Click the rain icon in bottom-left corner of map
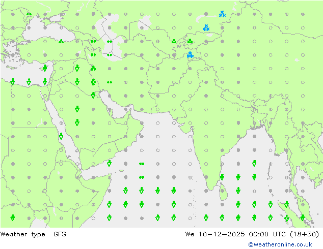 click(13, 217)
